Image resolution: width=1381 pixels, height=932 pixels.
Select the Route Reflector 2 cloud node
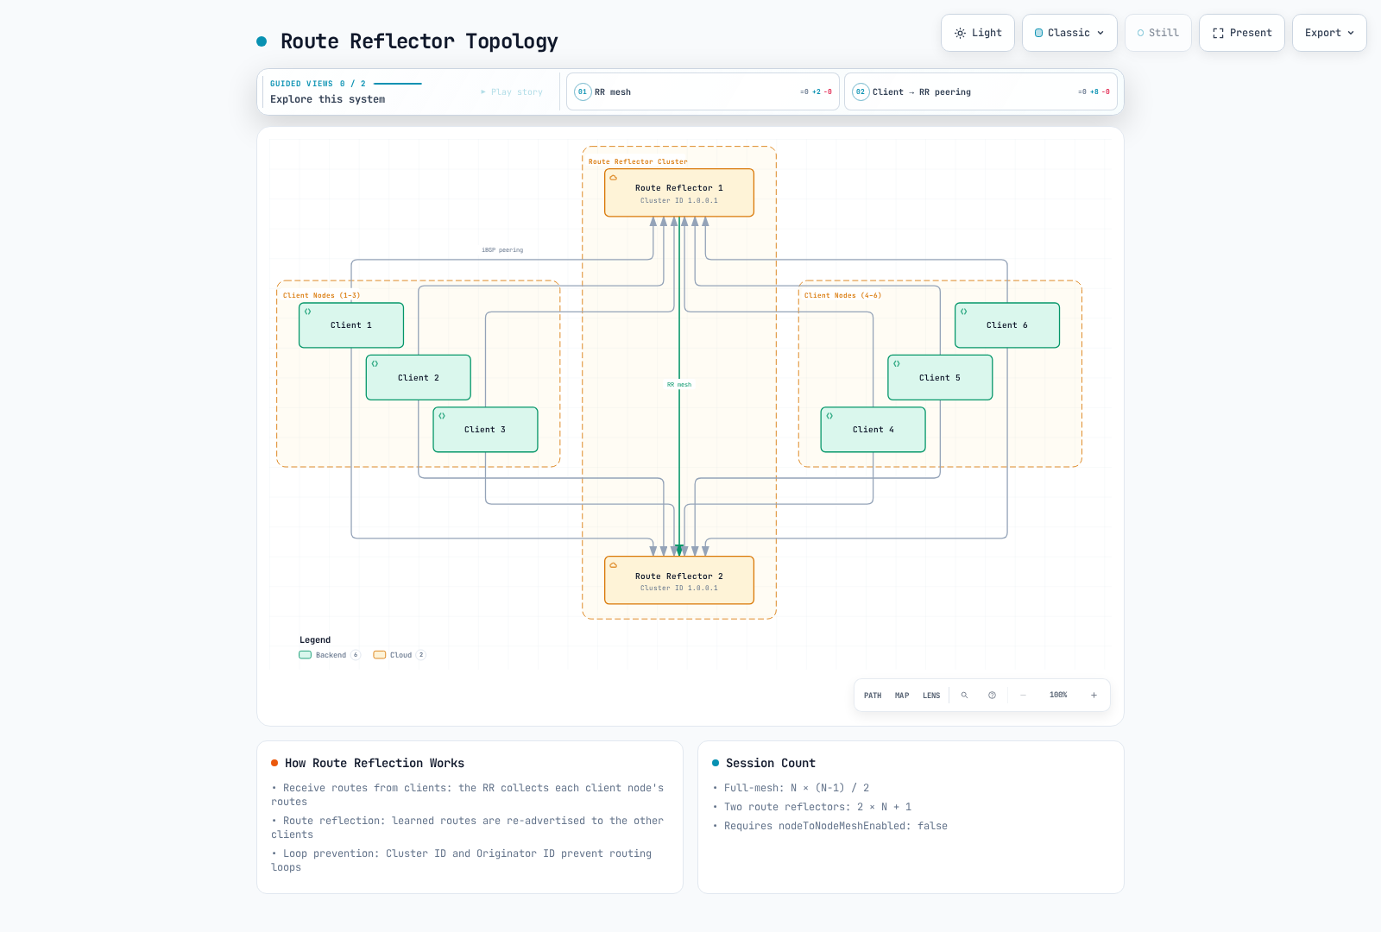point(679,580)
